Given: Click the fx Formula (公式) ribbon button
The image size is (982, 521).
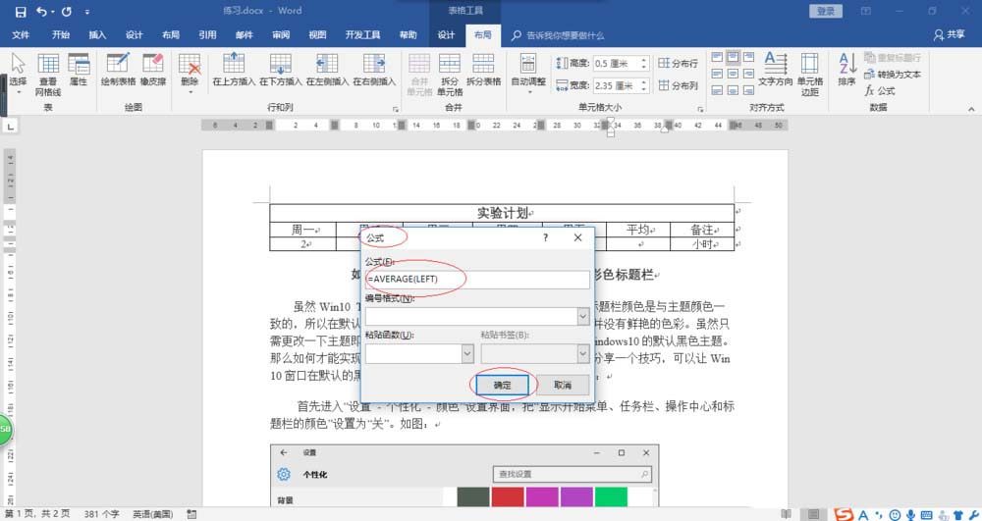Looking at the screenshot, I should [880, 90].
